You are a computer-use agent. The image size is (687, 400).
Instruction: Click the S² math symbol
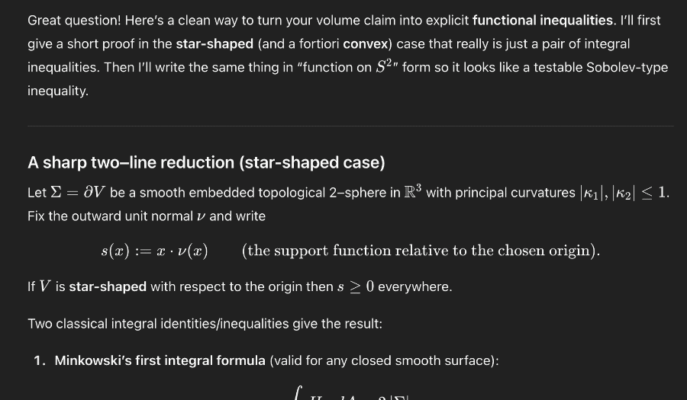point(383,66)
